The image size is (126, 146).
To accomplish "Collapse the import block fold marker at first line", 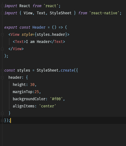I will (x=2, y=6).
